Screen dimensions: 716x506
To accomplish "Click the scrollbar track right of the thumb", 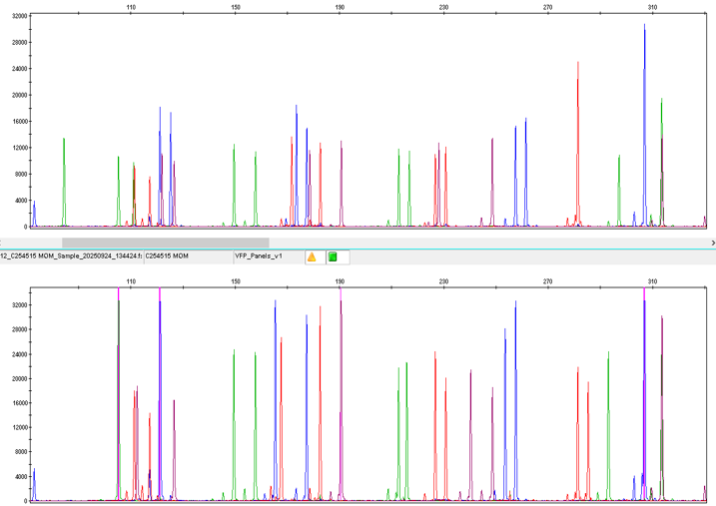I will tap(488, 243).
